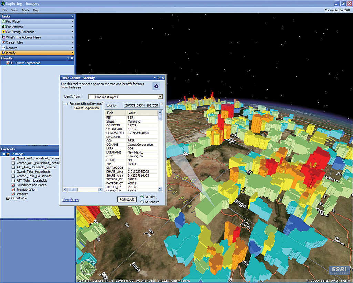The image size is (353, 283).
Task: Collapse the Identify task arrow
Action: pos(72,53)
